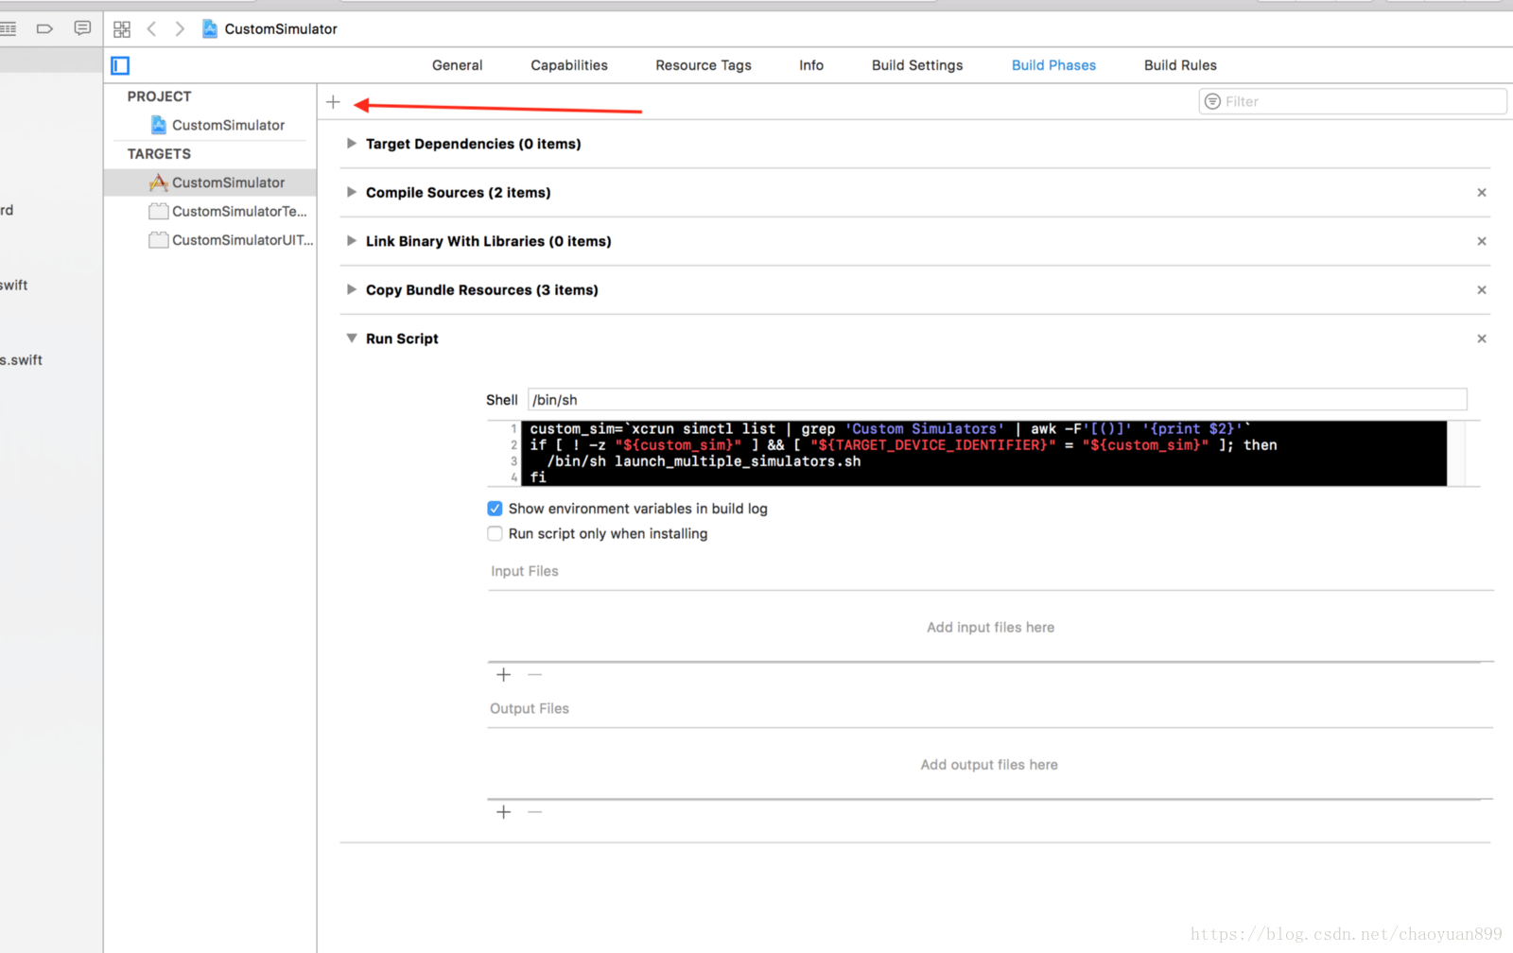Screen dimensions: 1513x953
Task: Click the Copy Bundle Resources (3 items) title
Action: coord(482,290)
